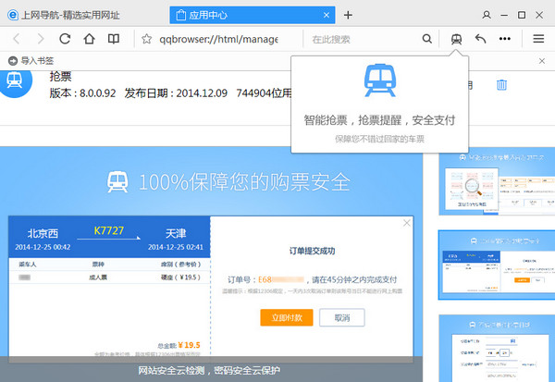Close the order success dialog X
This screenshot has height=382, width=555.
pos(407,223)
